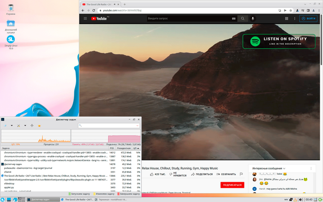Open a new browser tab

[125, 4]
